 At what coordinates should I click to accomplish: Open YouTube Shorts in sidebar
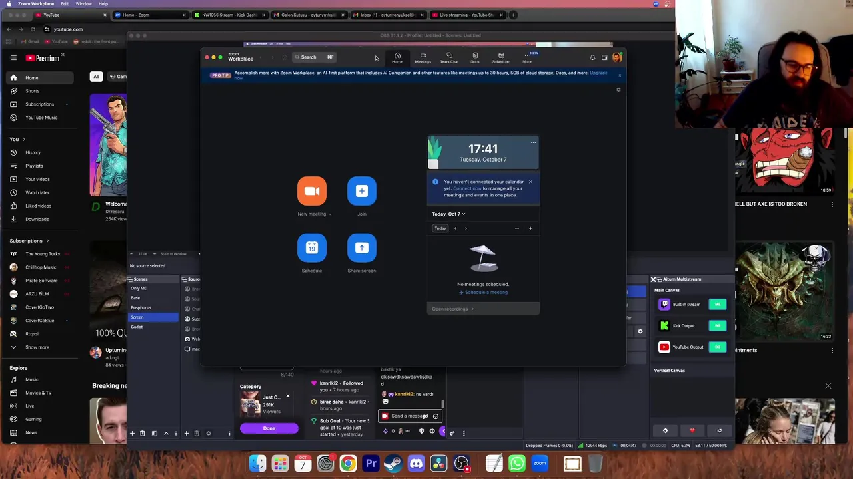pos(39,91)
